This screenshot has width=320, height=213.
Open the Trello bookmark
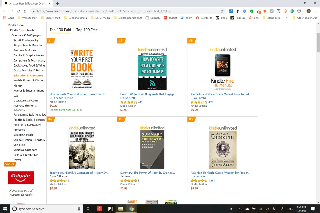(x=221, y=18)
